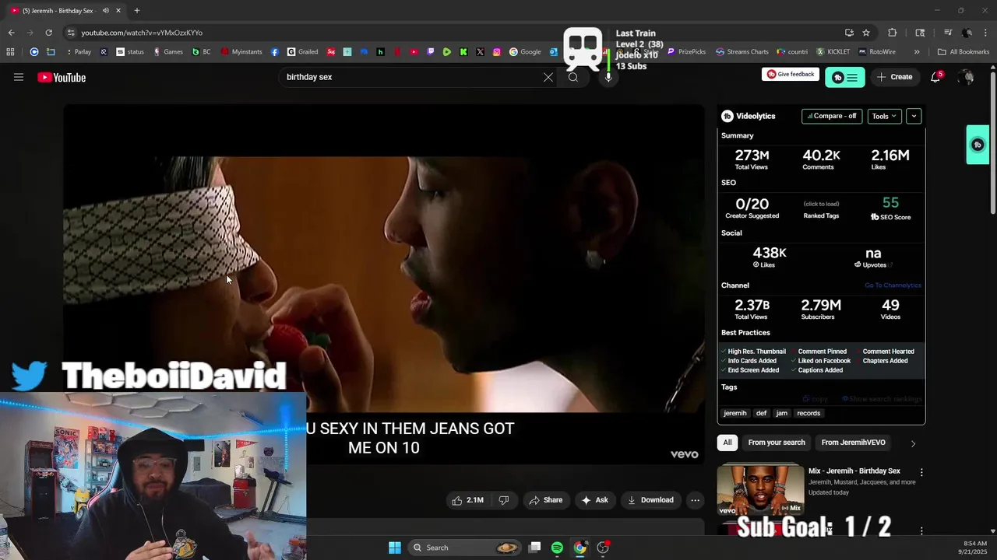Viewport: 997px width, 560px height.
Task: Open the TubeBuddy side tab icon
Action: click(x=978, y=145)
